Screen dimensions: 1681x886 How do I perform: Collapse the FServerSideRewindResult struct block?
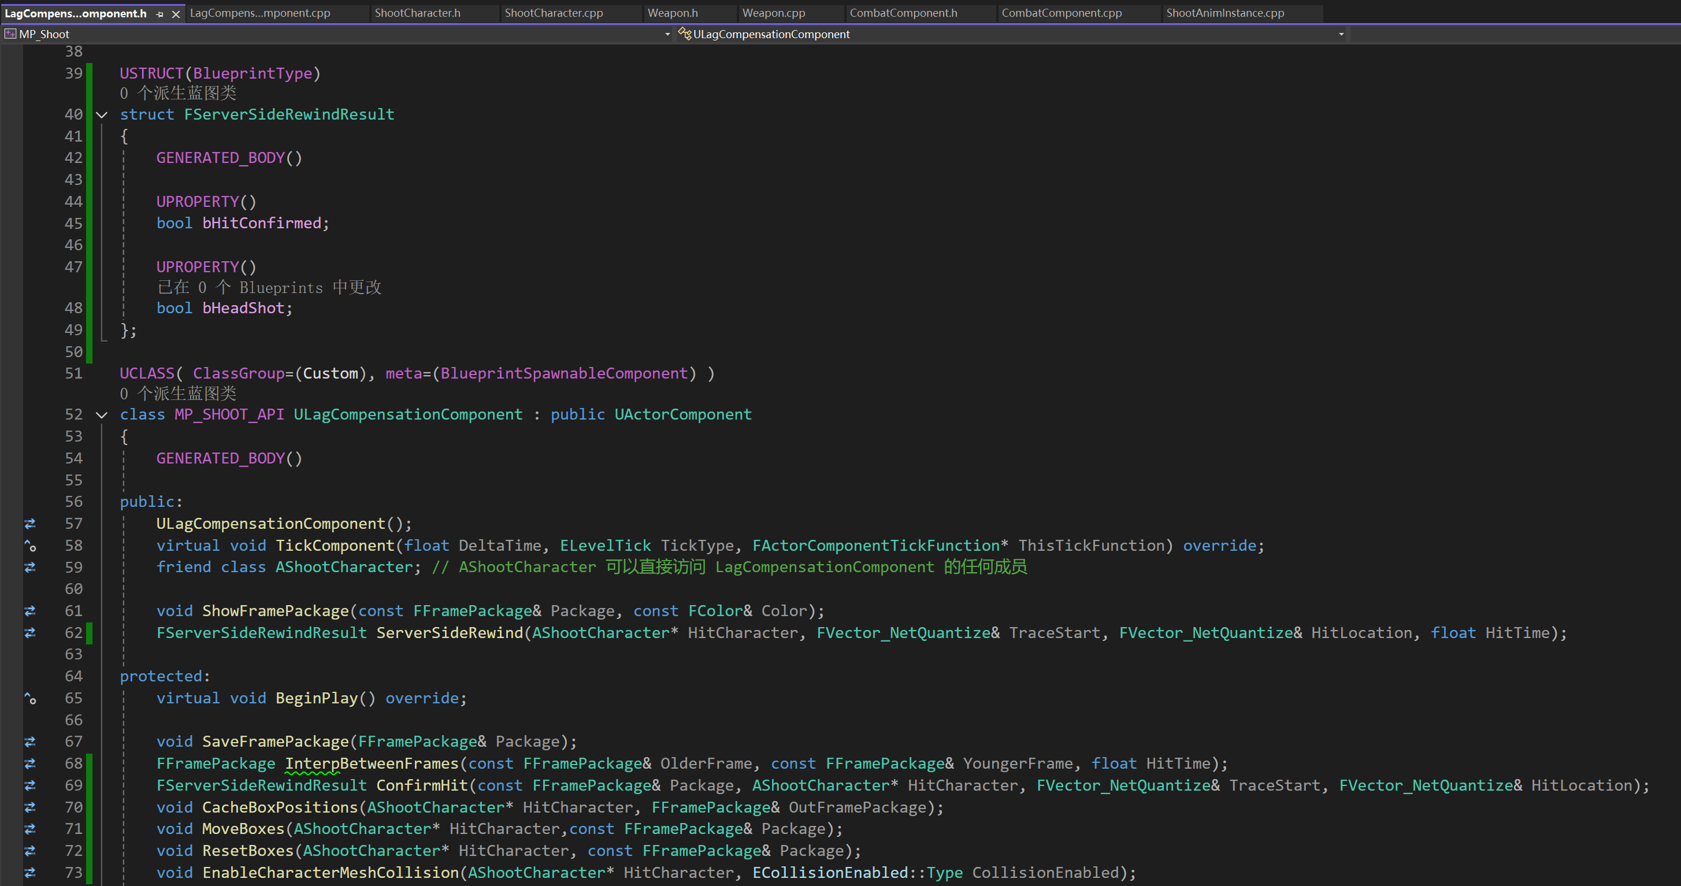[x=102, y=115]
